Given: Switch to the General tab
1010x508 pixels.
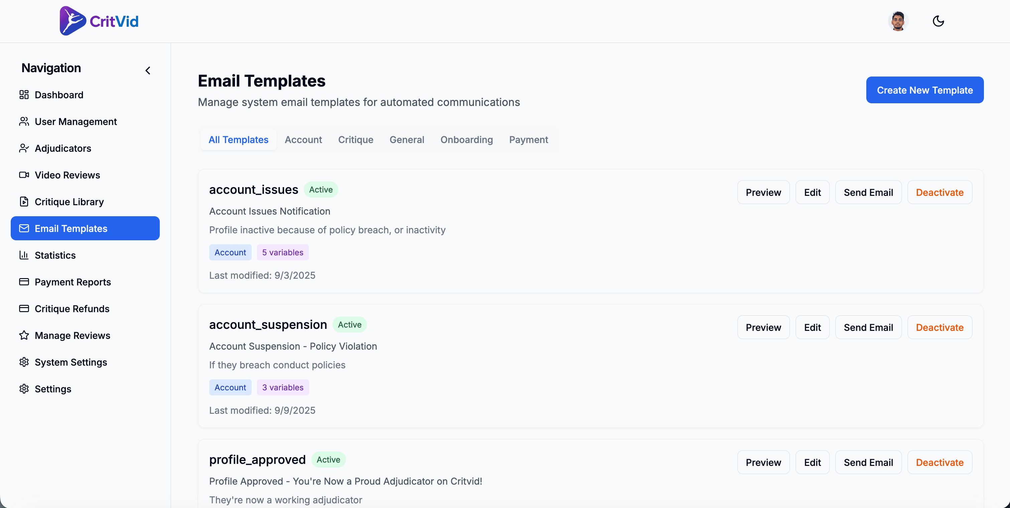Looking at the screenshot, I should [x=407, y=140].
